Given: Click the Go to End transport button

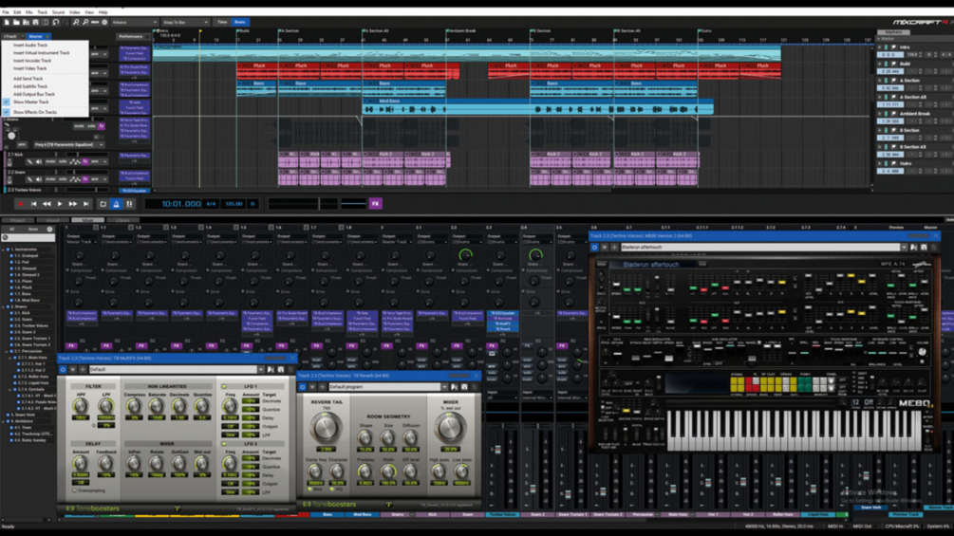Looking at the screenshot, I should click(x=85, y=204).
